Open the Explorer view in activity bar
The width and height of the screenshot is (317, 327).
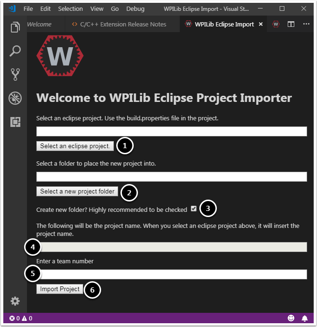(x=15, y=27)
